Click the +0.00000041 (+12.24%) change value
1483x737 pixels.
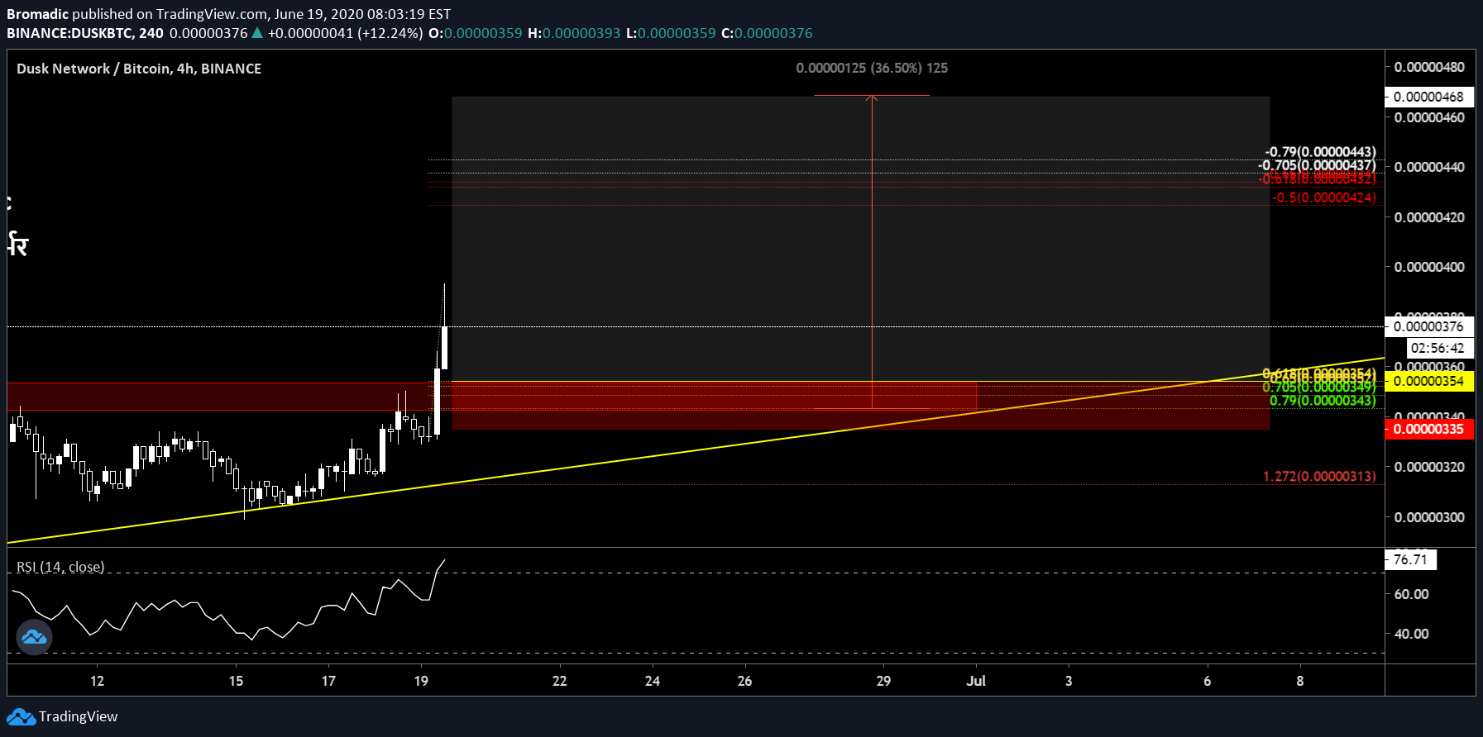[346, 33]
